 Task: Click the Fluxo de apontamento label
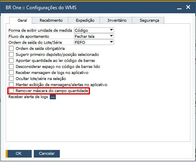[x=29, y=37]
